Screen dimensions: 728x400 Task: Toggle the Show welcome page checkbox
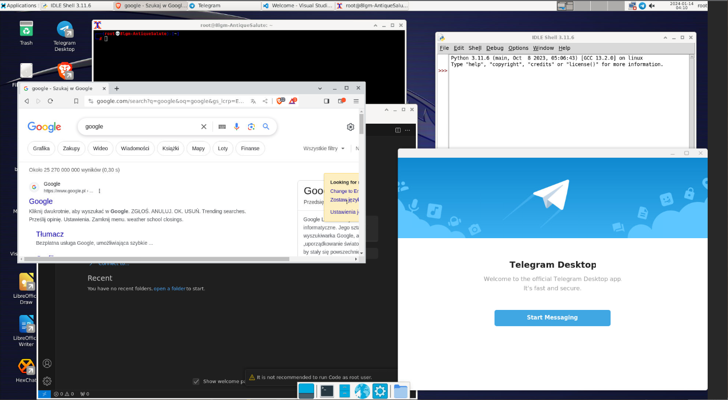[196, 381]
